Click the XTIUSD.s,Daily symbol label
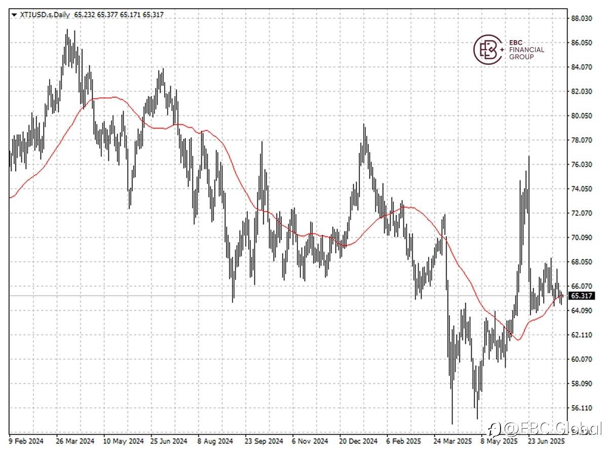Screen dimensions: 608x454 (44, 15)
